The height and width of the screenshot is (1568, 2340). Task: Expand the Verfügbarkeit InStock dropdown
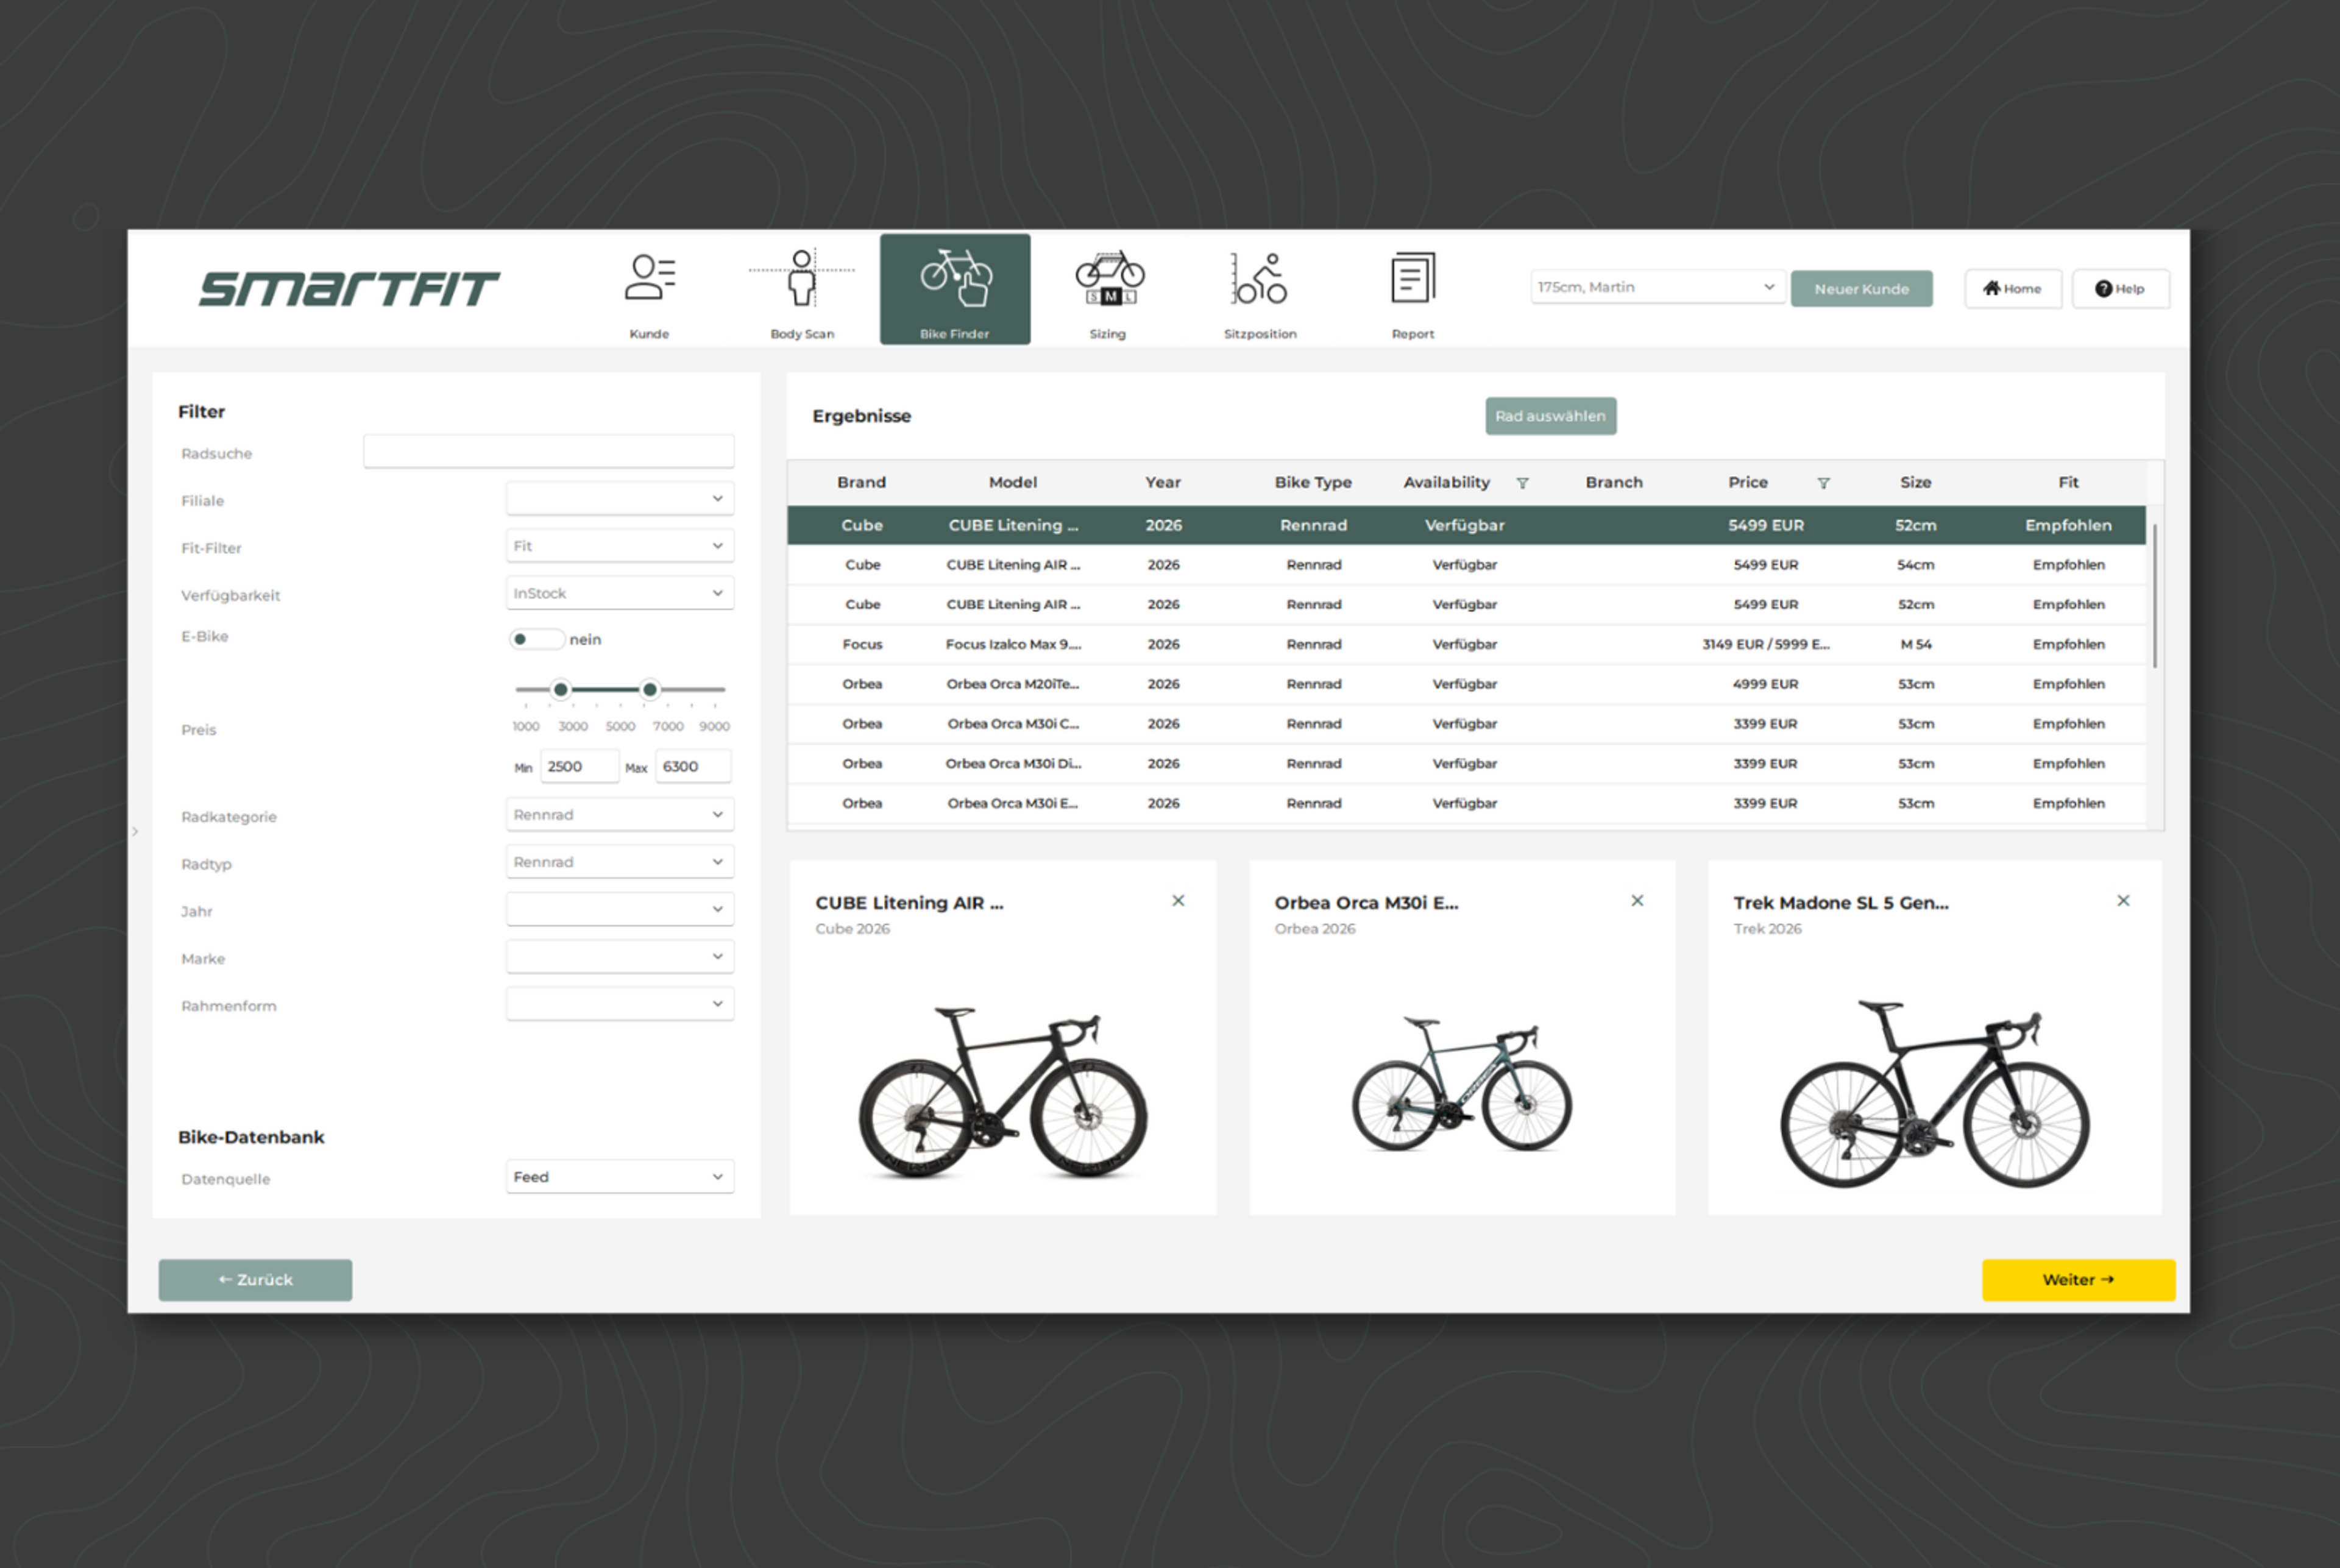pyautogui.click(x=619, y=593)
